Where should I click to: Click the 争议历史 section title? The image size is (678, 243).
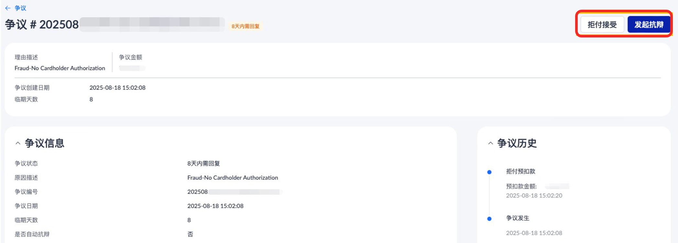pyautogui.click(x=517, y=143)
